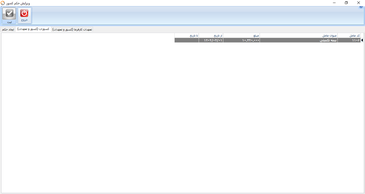Minimize the ویرایش حکم کسور window

pos(334,3)
